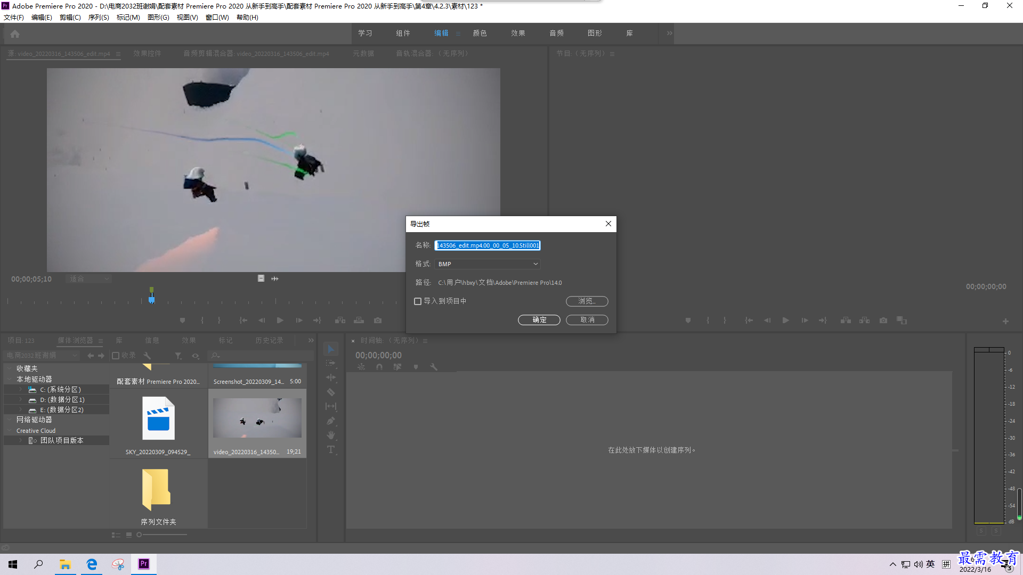Image resolution: width=1023 pixels, height=575 pixels.
Task: Cancel the export frame dialog
Action: [587, 320]
